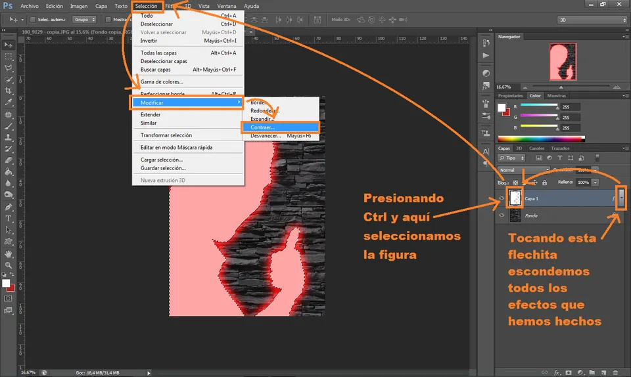The width and height of the screenshot is (631, 377).
Task: Choose Contraer... from Modificar submenu
Action: (x=280, y=127)
